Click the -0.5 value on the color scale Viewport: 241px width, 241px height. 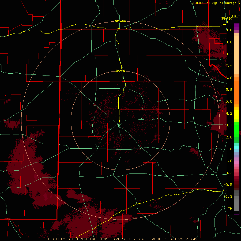[x=228, y=184]
